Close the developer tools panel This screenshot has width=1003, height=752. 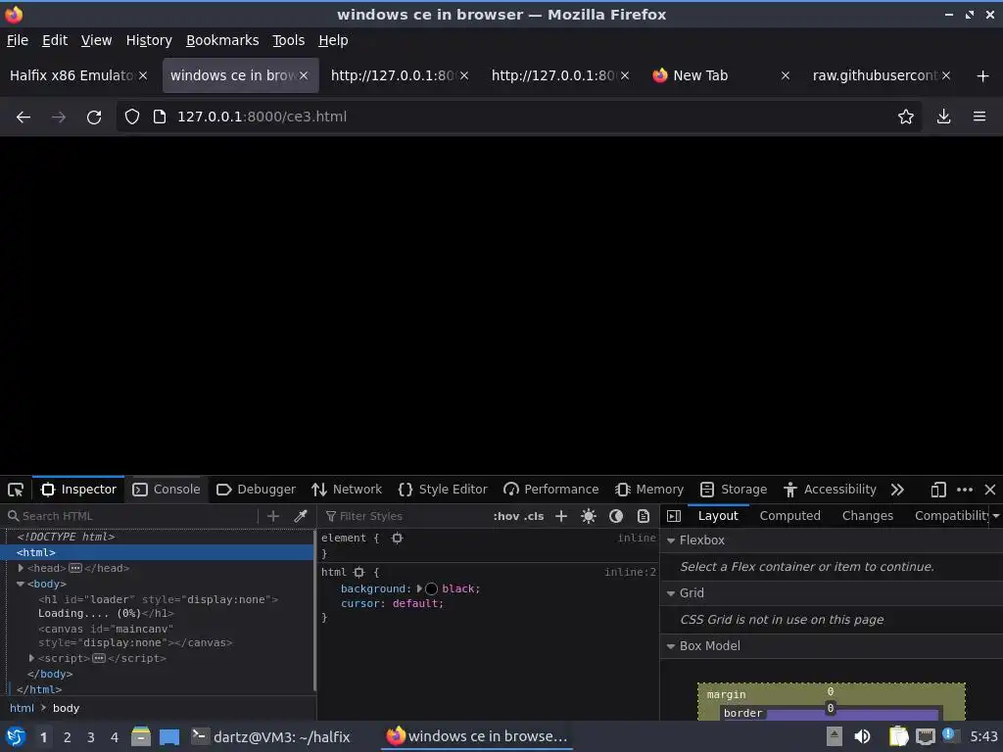click(990, 490)
